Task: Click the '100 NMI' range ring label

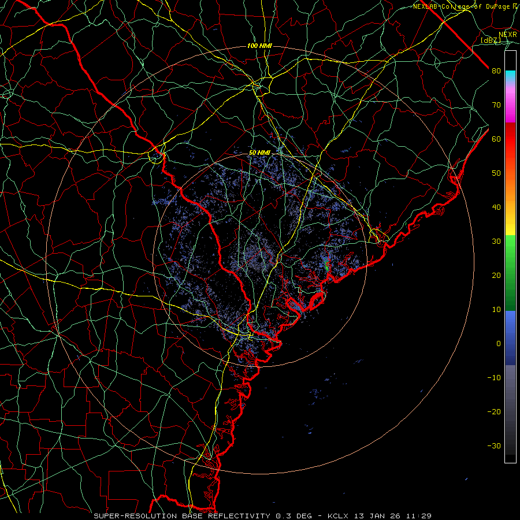Action: [259, 46]
